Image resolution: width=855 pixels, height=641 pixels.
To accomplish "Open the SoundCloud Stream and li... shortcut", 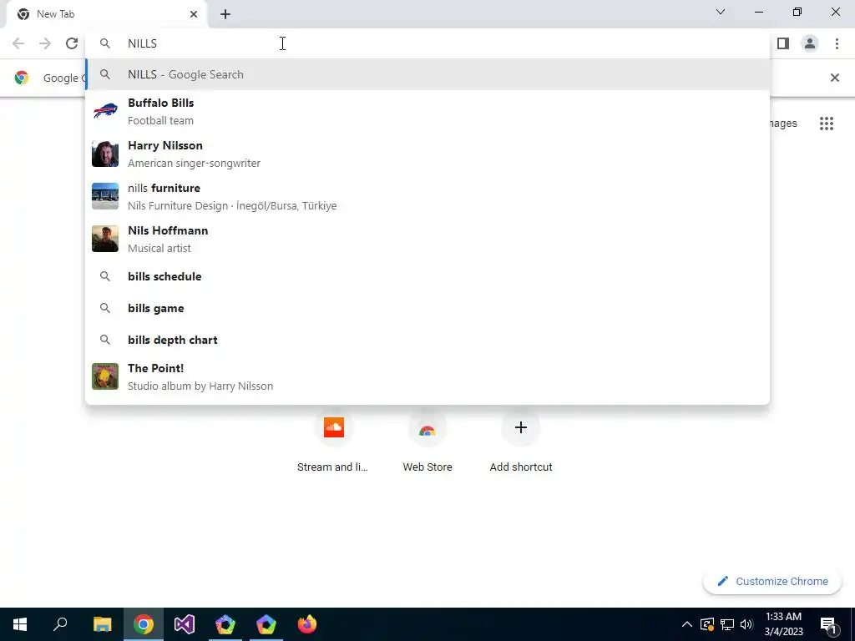I will [x=333, y=442].
